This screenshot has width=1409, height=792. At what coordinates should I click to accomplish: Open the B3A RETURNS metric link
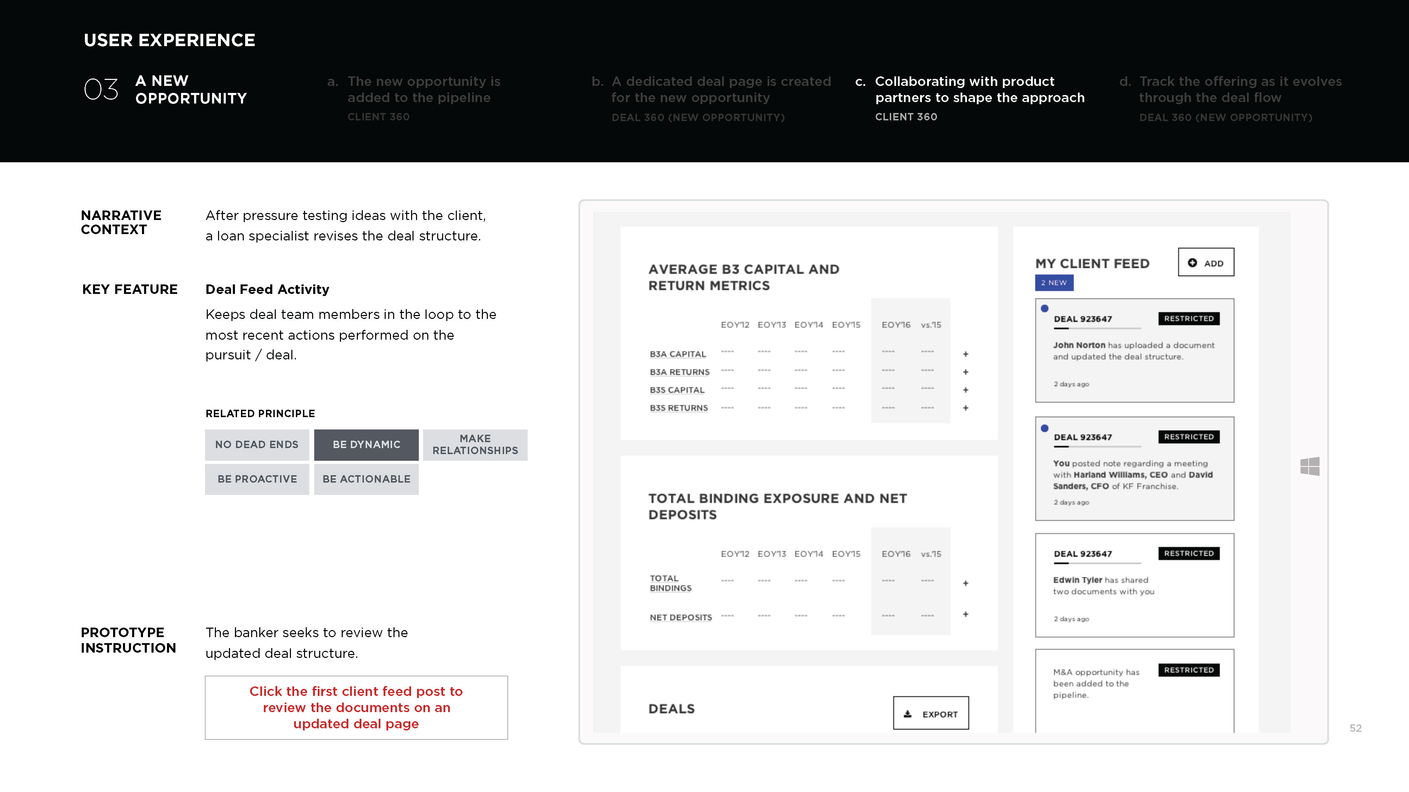pos(679,372)
